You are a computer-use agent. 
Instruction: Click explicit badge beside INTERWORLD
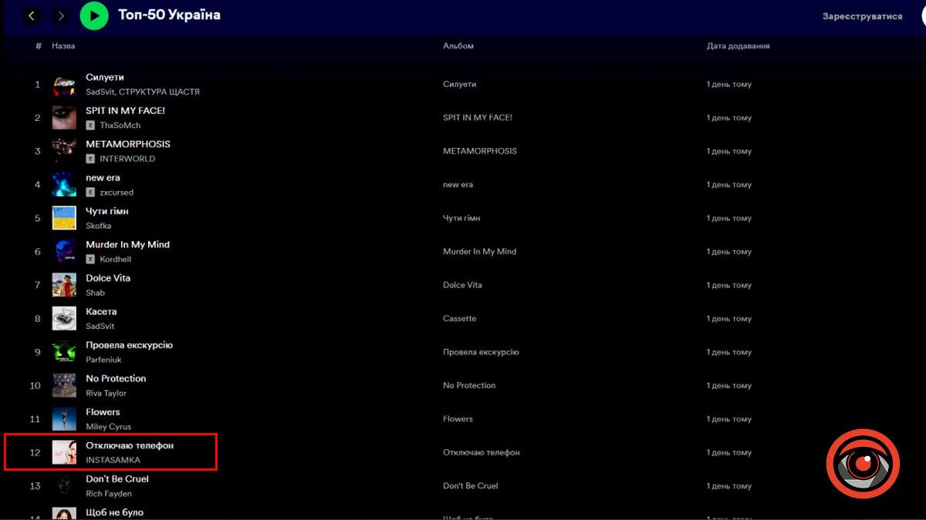90,159
